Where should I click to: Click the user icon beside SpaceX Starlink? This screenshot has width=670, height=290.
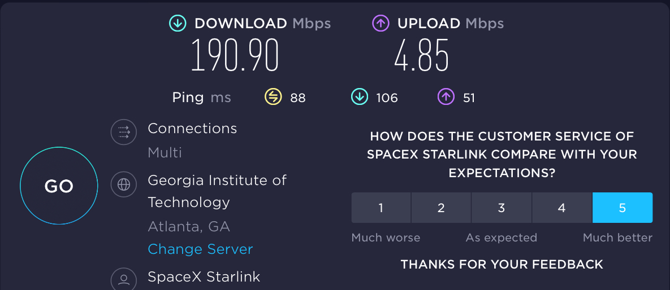(123, 279)
